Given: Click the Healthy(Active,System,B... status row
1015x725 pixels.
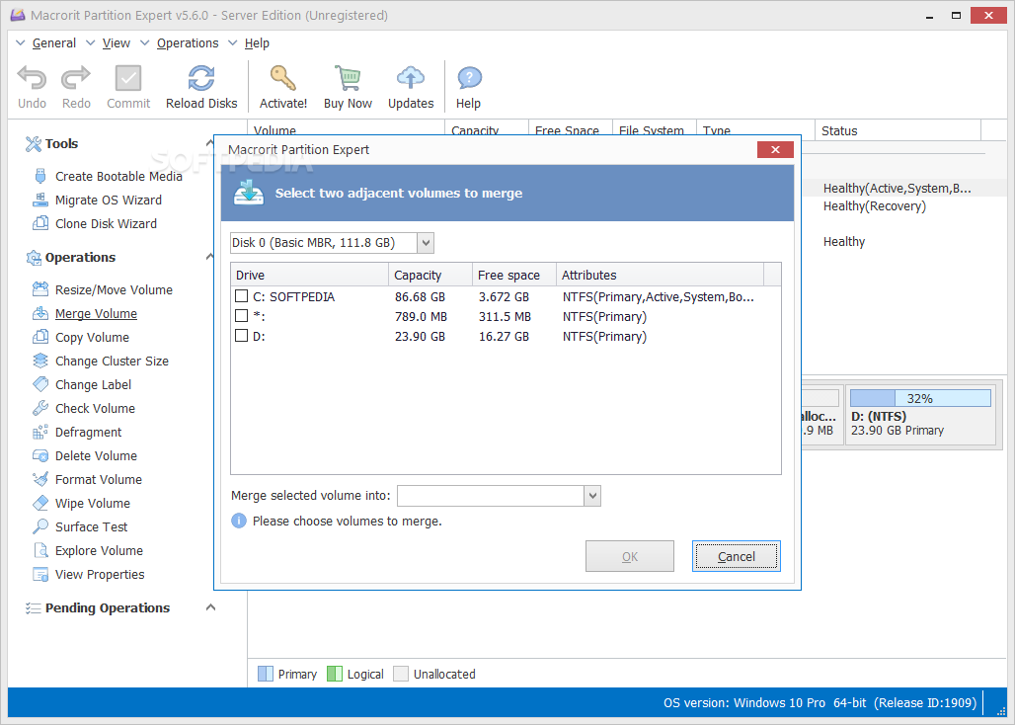Looking at the screenshot, I should pyautogui.click(x=898, y=189).
